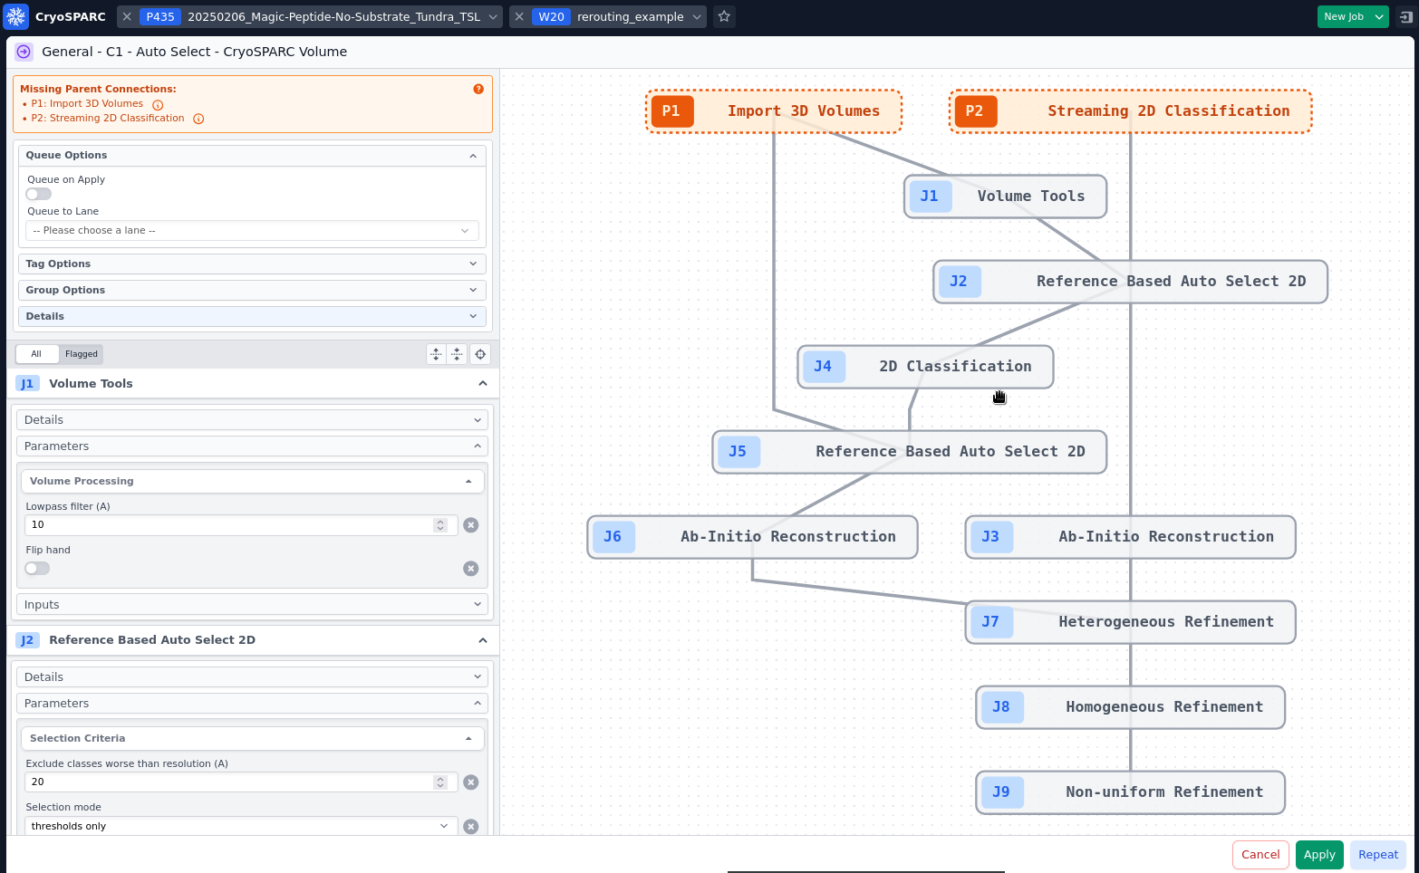Select the J3 Ab-Initio Reconstruction node

click(x=1131, y=537)
